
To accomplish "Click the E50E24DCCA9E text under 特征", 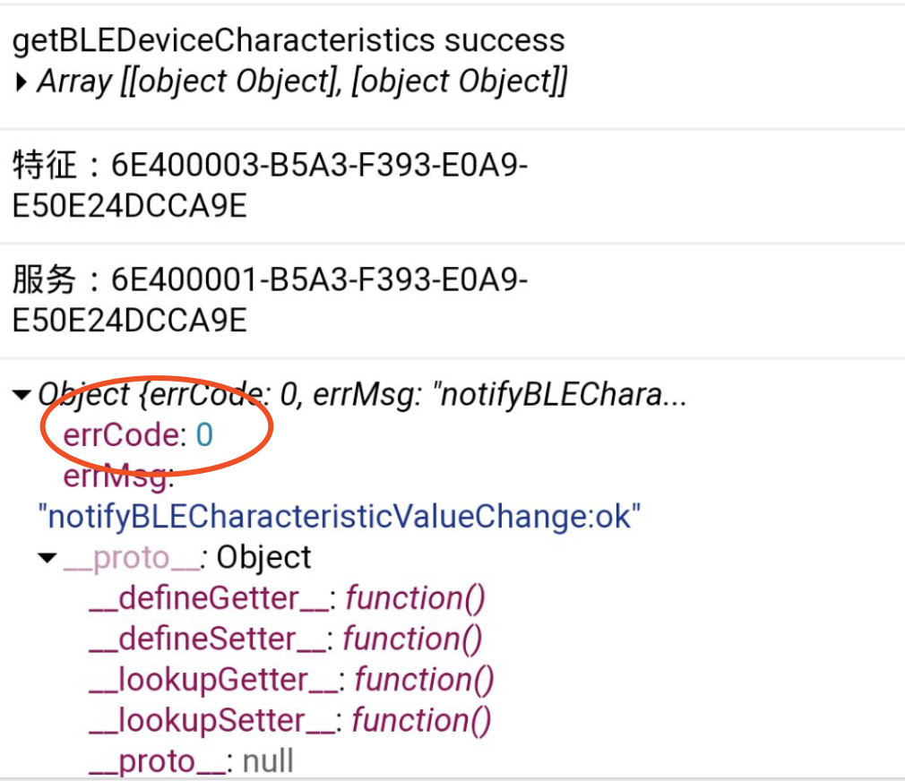I will [130, 207].
